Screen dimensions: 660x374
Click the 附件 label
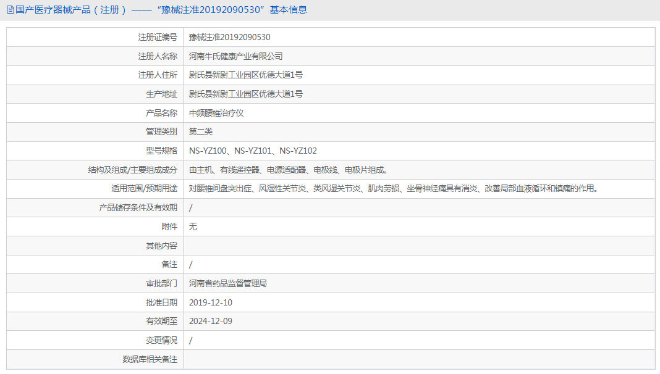(169, 226)
